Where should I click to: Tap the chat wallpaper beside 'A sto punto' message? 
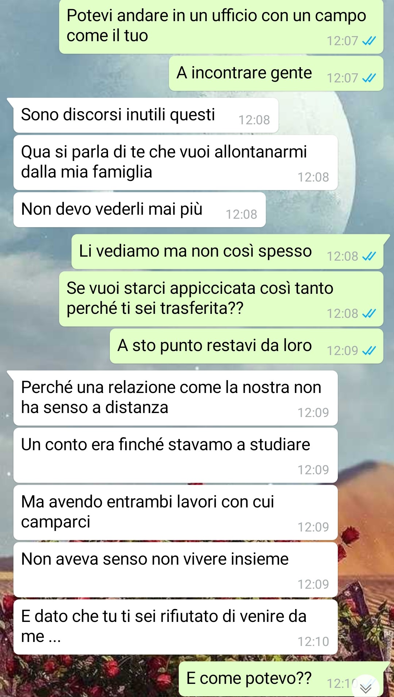(55, 346)
